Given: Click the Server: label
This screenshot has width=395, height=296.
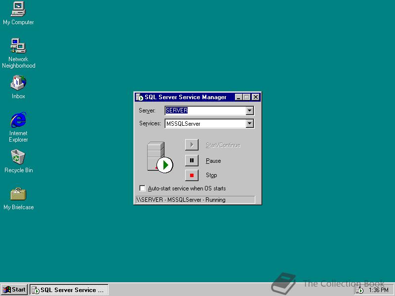Looking at the screenshot, I should tap(147, 111).
